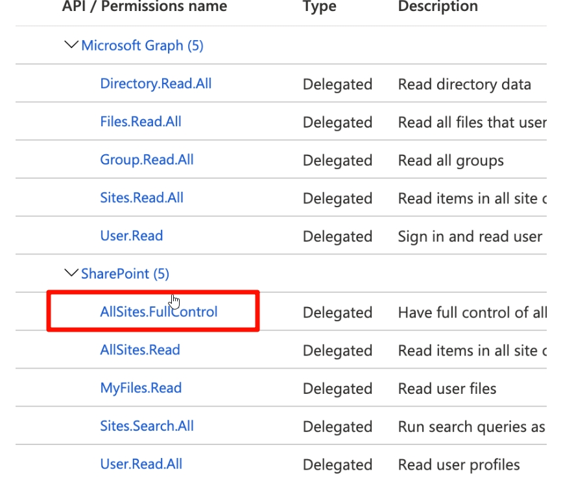The height and width of the screenshot is (480, 561).
Task: Select 'Read directory data' description text
Action: pyautogui.click(x=464, y=85)
